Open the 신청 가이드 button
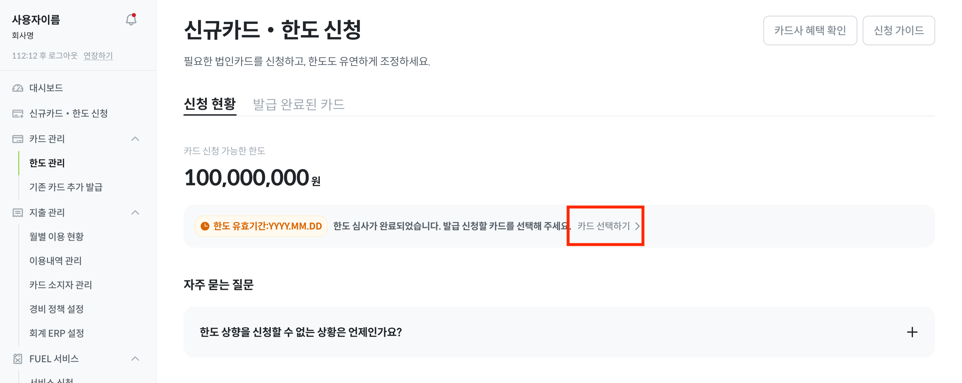The image size is (962, 383). pyautogui.click(x=898, y=30)
